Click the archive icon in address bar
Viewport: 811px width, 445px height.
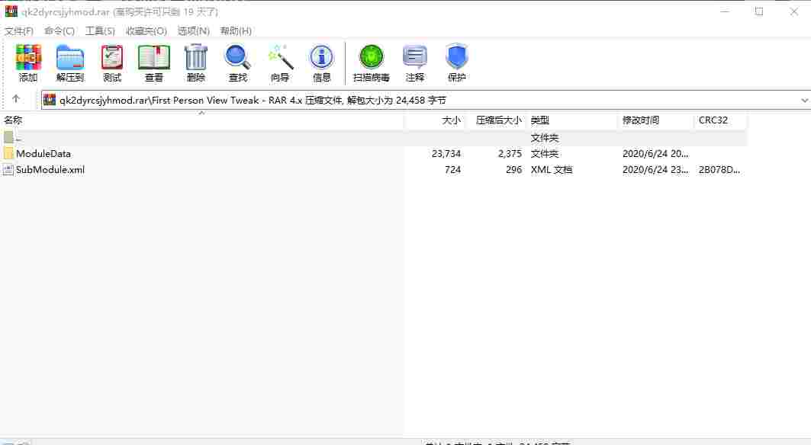click(x=50, y=100)
